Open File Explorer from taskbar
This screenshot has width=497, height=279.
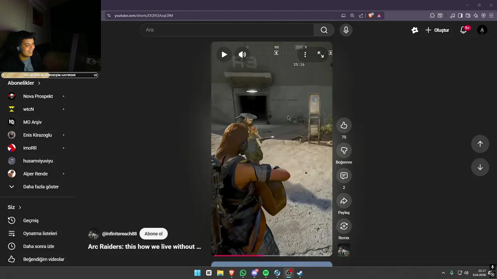click(220, 273)
